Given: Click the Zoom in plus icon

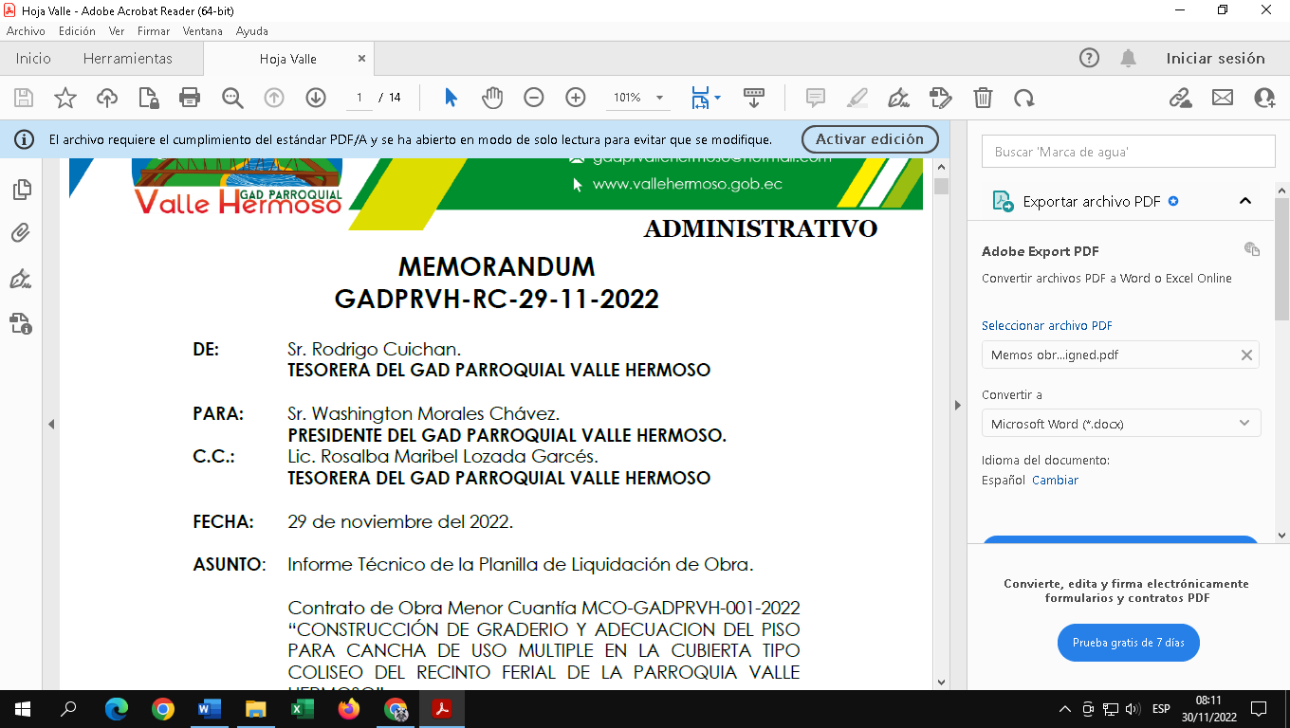Looking at the screenshot, I should (576, 98).
